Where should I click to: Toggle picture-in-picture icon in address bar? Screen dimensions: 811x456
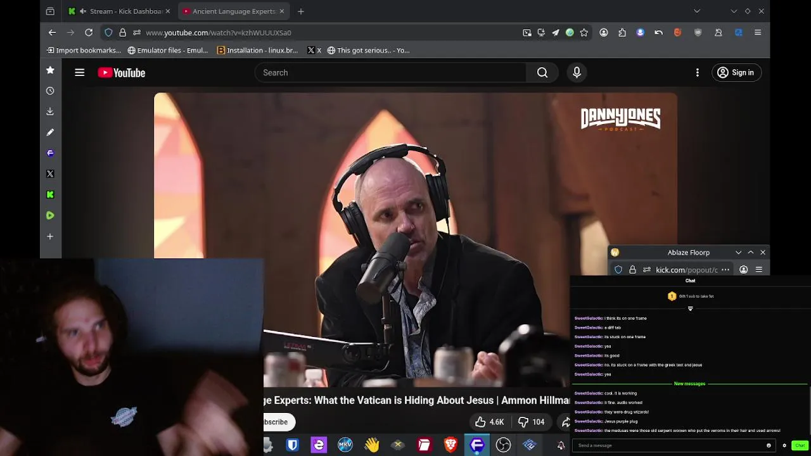(527, 32)
